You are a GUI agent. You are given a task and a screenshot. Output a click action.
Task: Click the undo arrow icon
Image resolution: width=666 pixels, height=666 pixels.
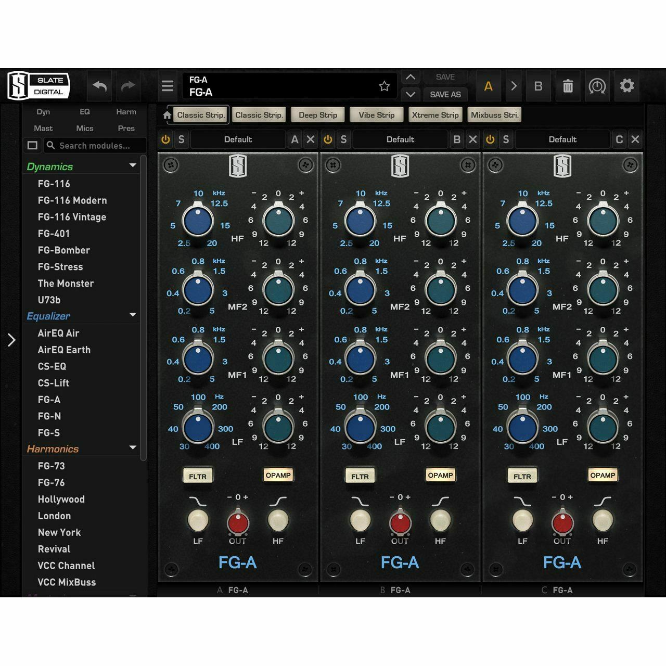[99, 86]
